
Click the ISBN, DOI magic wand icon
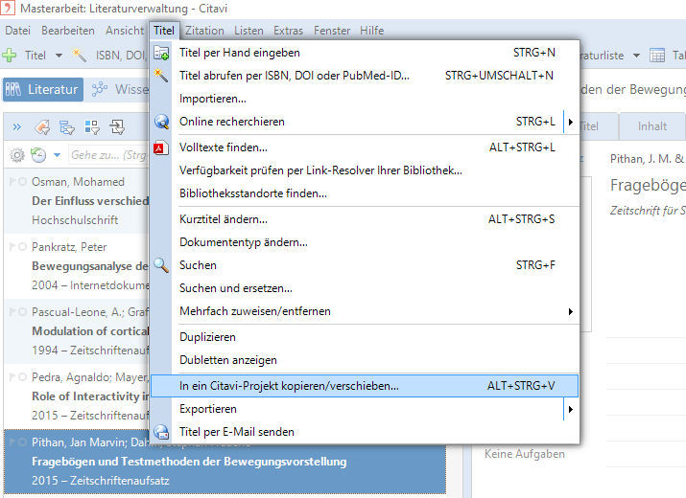[80, 56]
